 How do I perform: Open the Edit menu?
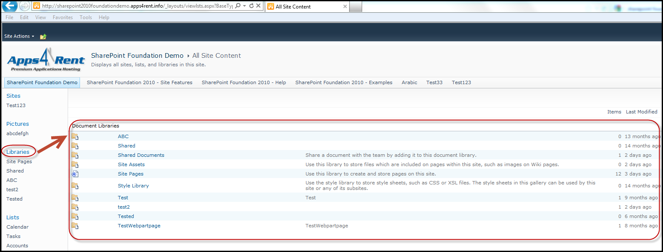pos(24,17)
